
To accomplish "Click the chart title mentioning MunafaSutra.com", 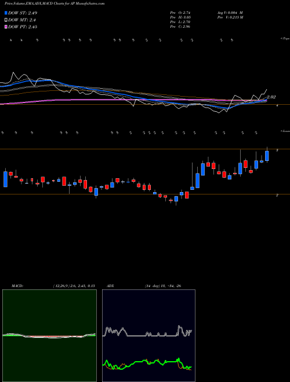I will coord(55,3).
